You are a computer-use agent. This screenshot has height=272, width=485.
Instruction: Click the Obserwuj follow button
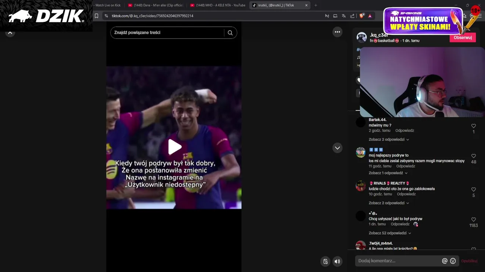[x=463, y=37]
